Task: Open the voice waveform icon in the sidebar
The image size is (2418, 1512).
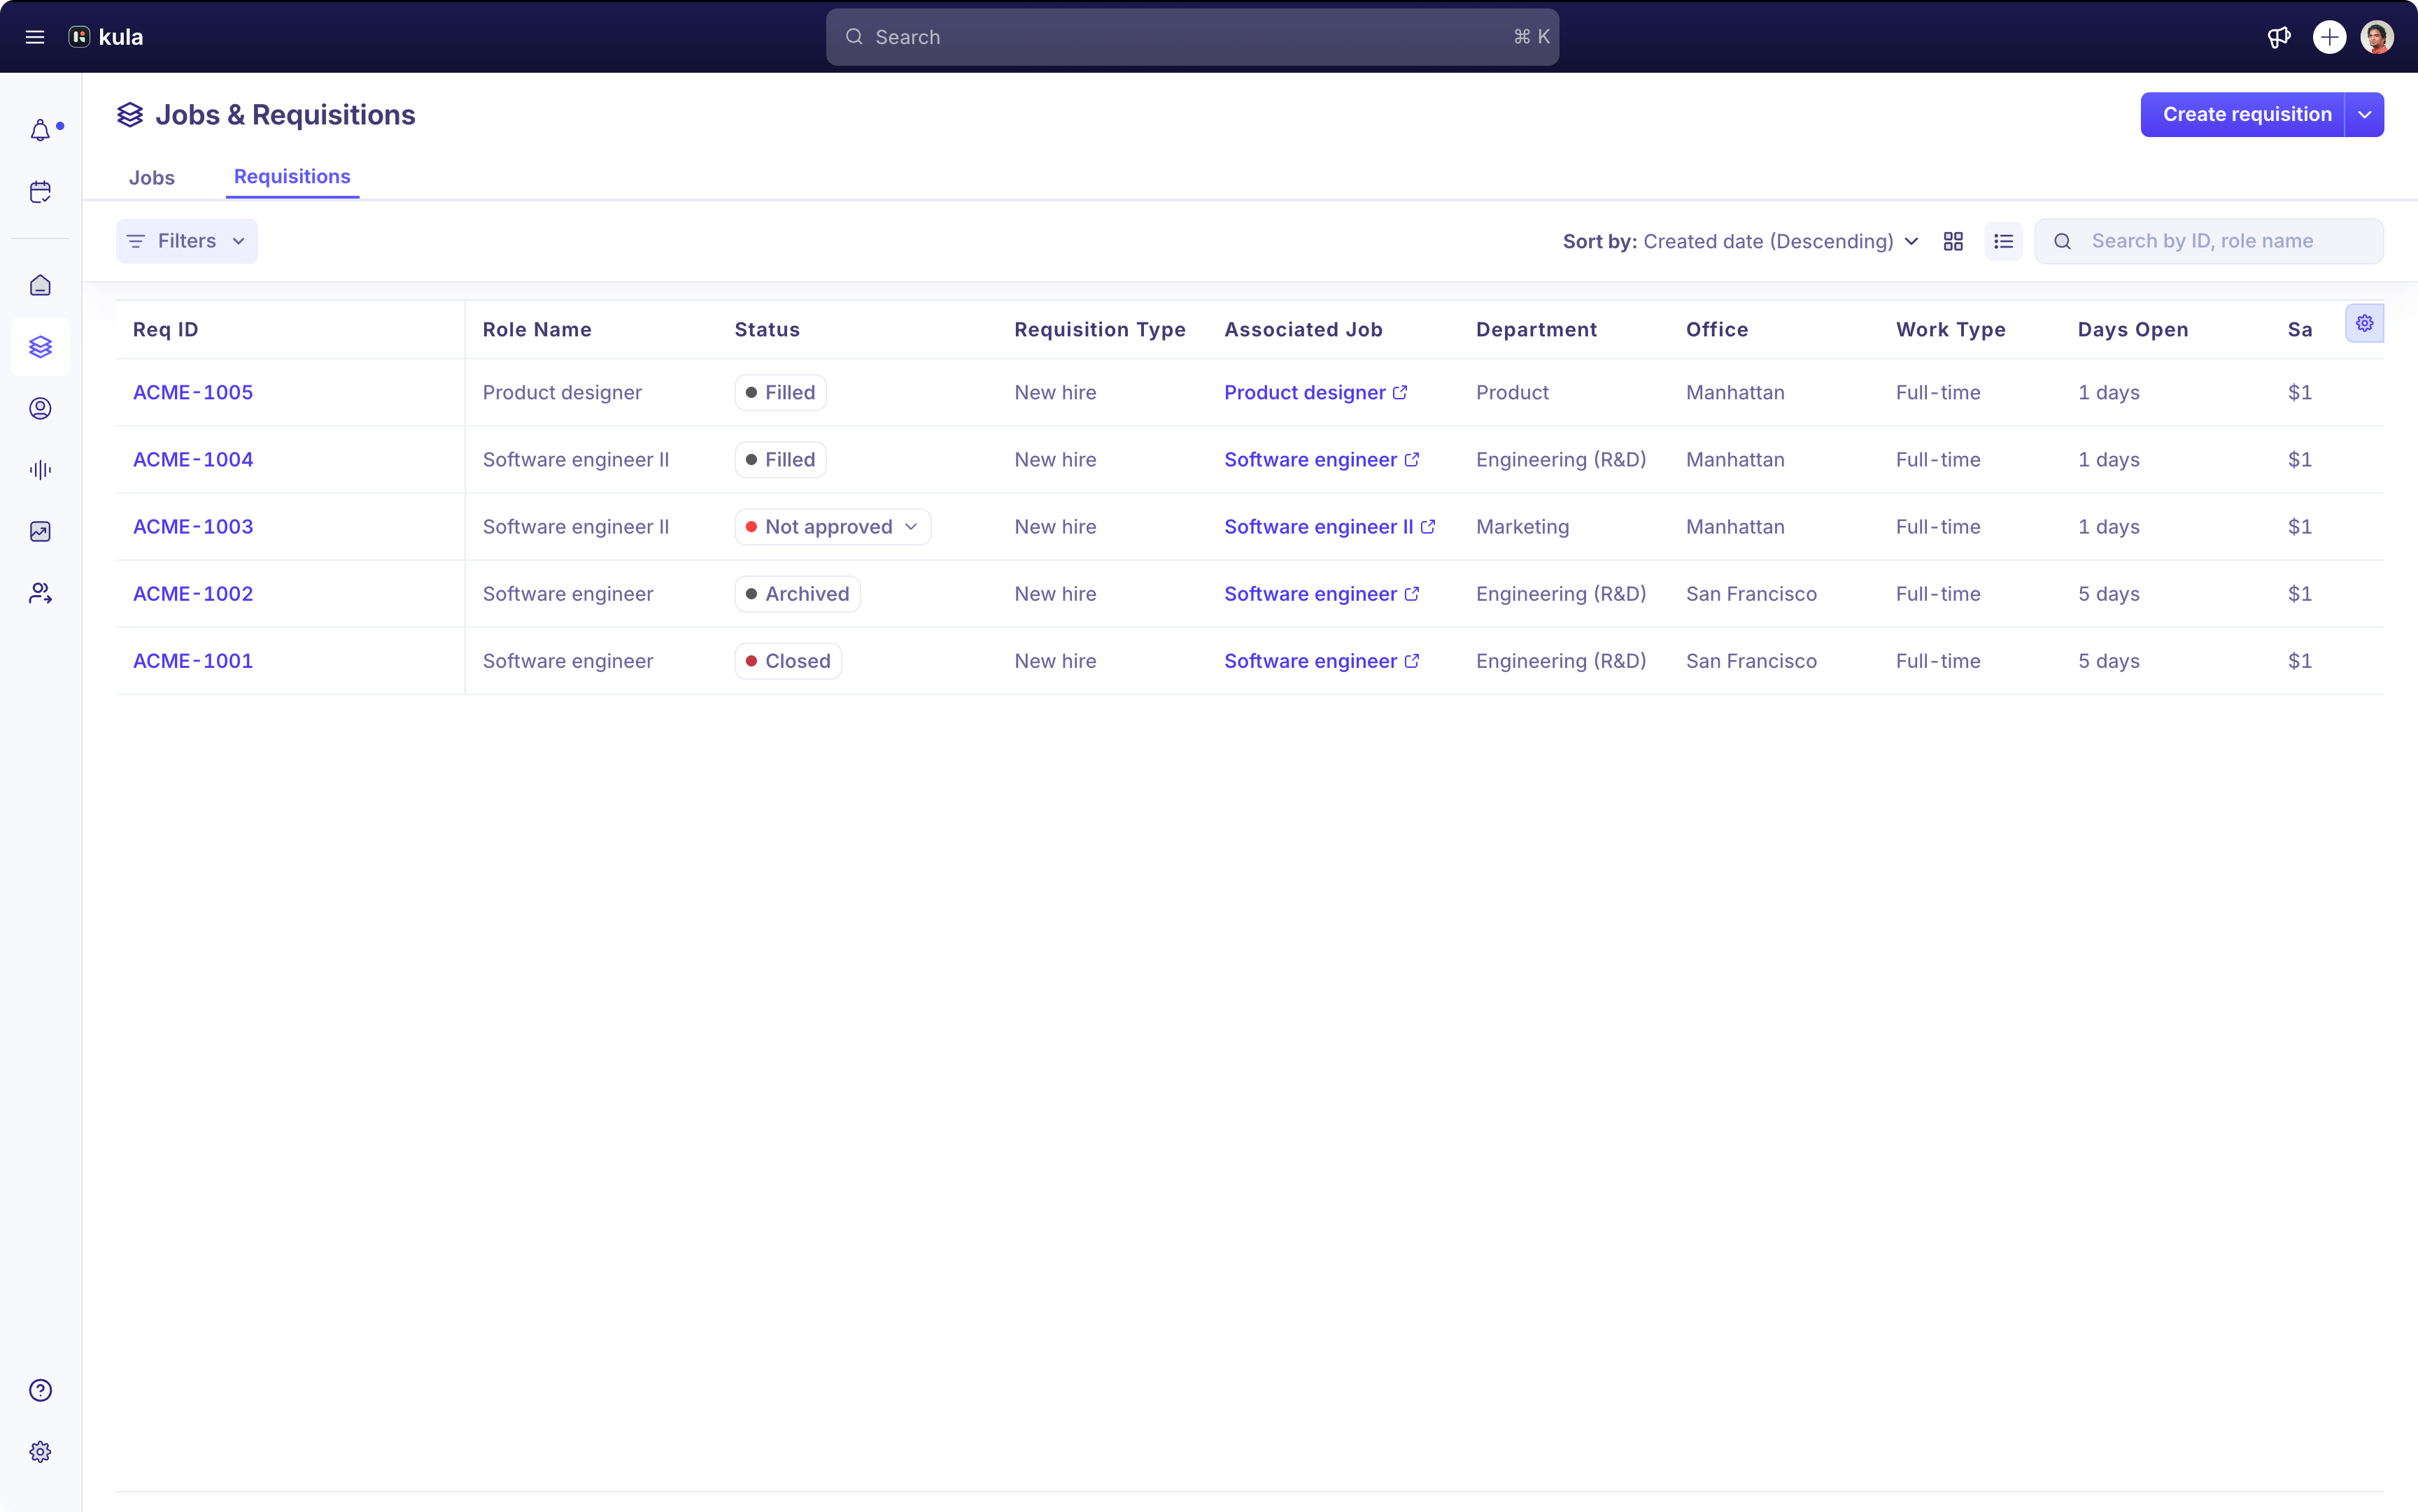Action: point(41,469)
